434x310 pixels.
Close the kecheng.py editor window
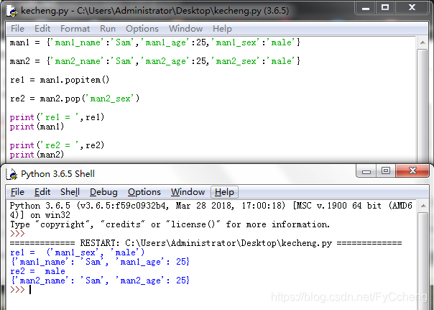point(412,7)
